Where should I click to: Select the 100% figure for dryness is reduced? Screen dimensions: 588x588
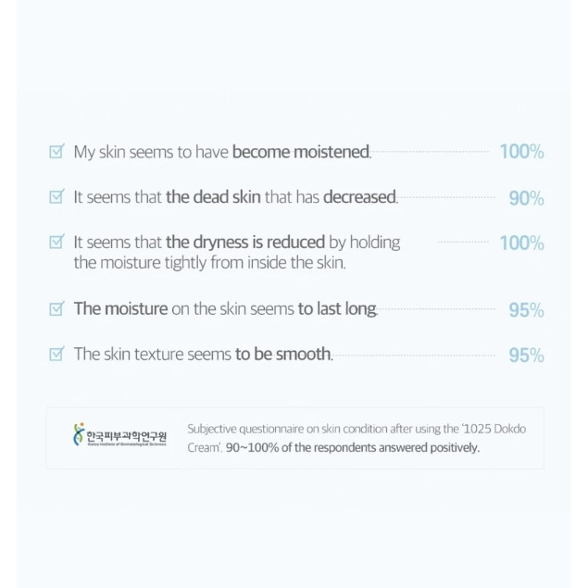click(x=521, y=243)
